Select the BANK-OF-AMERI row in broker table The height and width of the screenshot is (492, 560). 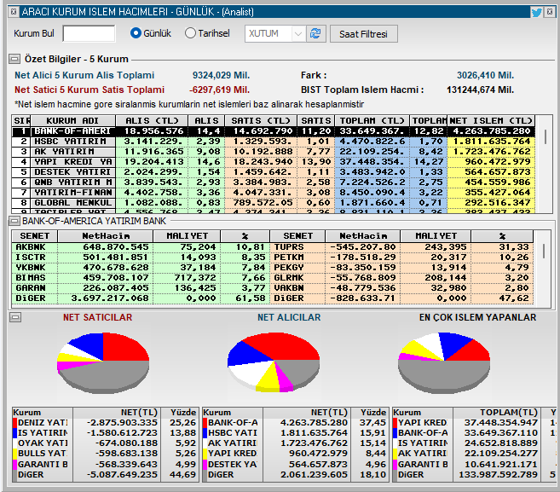[274, 131]
